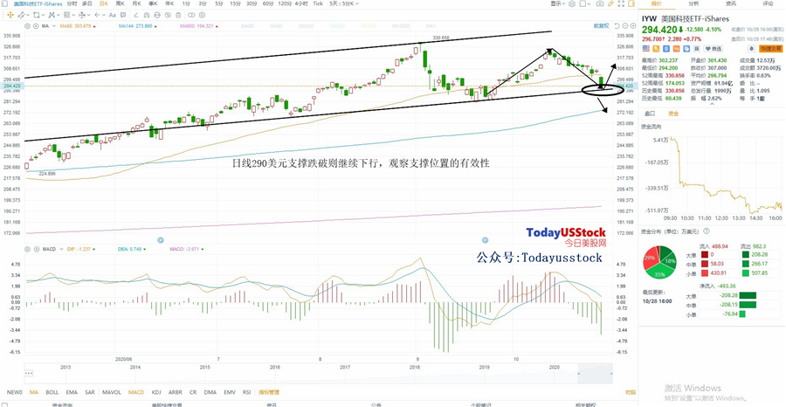786x407 pixels.
Task: Click the drawing toolbar settings gear
Action: tap(202, 15)
